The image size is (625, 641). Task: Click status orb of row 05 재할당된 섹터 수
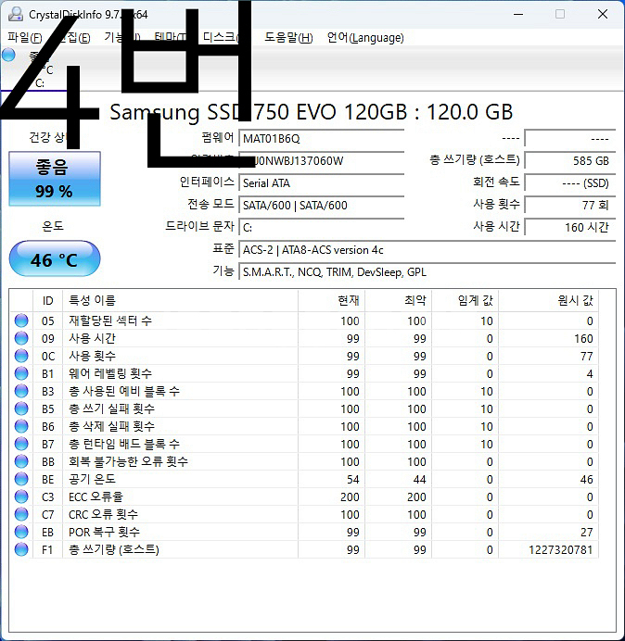point(21,320)
